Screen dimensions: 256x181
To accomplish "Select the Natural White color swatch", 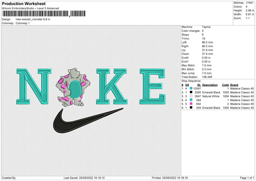I will click(x=191, y=96).
